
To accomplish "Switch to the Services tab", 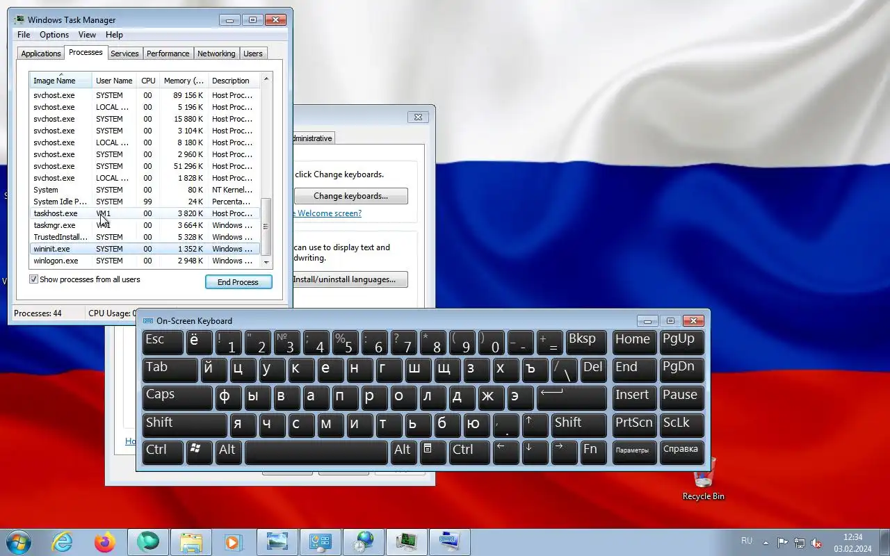I will click(124, 54).
